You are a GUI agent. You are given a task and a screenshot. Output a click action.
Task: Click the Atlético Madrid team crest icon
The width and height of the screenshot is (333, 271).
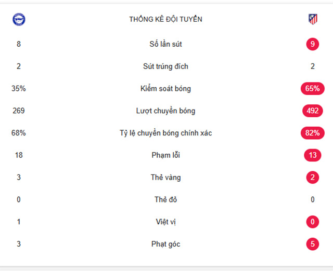(x=313, y=19)
